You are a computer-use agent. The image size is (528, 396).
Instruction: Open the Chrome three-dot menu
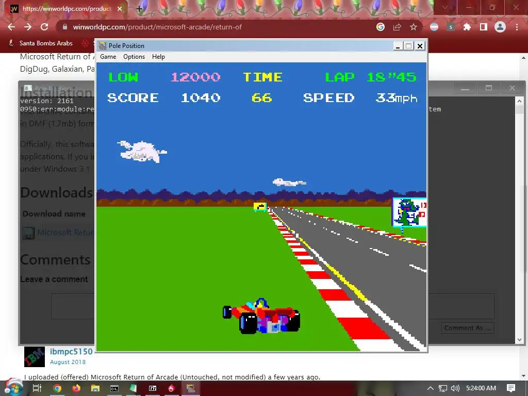[517, 27]
